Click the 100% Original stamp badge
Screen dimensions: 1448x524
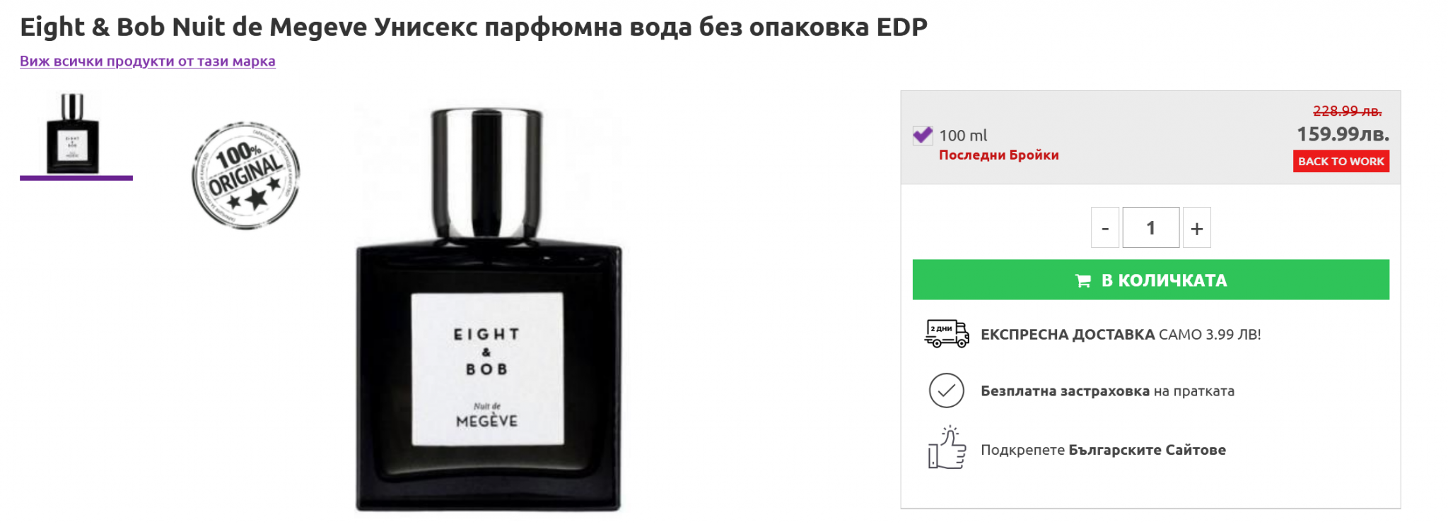point(246,174)
